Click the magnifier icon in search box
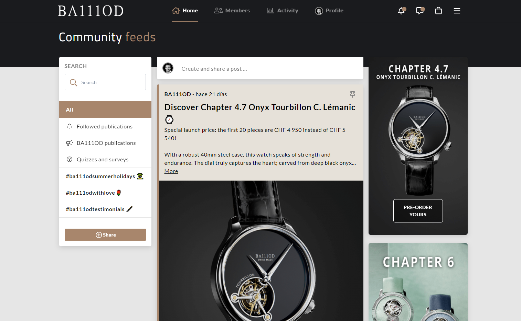Screen dimensions: 521x321 point(73,82)
